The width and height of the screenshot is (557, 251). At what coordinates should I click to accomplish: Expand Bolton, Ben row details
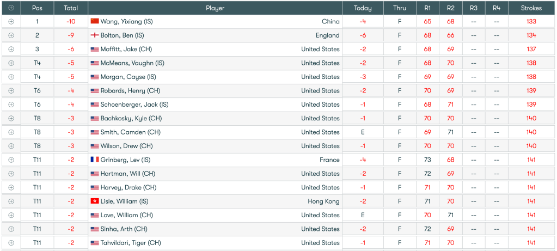pyautogui.click(x=11, y=35)
